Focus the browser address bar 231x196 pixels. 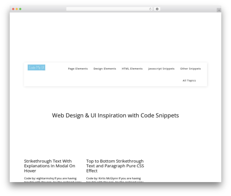coord(109,9)
